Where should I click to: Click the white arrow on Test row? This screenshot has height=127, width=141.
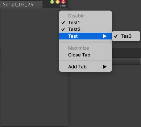pos(105,36)
